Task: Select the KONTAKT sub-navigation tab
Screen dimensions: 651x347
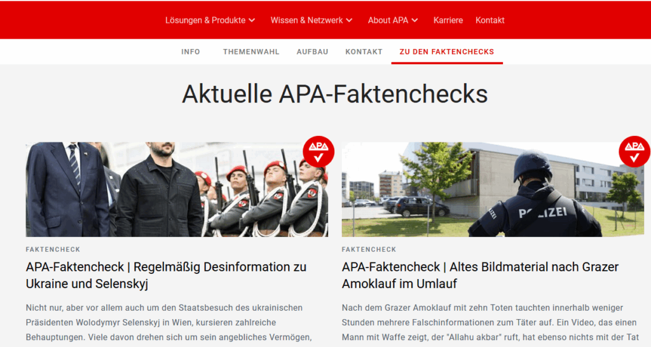Action: click(x=364, y=52)
